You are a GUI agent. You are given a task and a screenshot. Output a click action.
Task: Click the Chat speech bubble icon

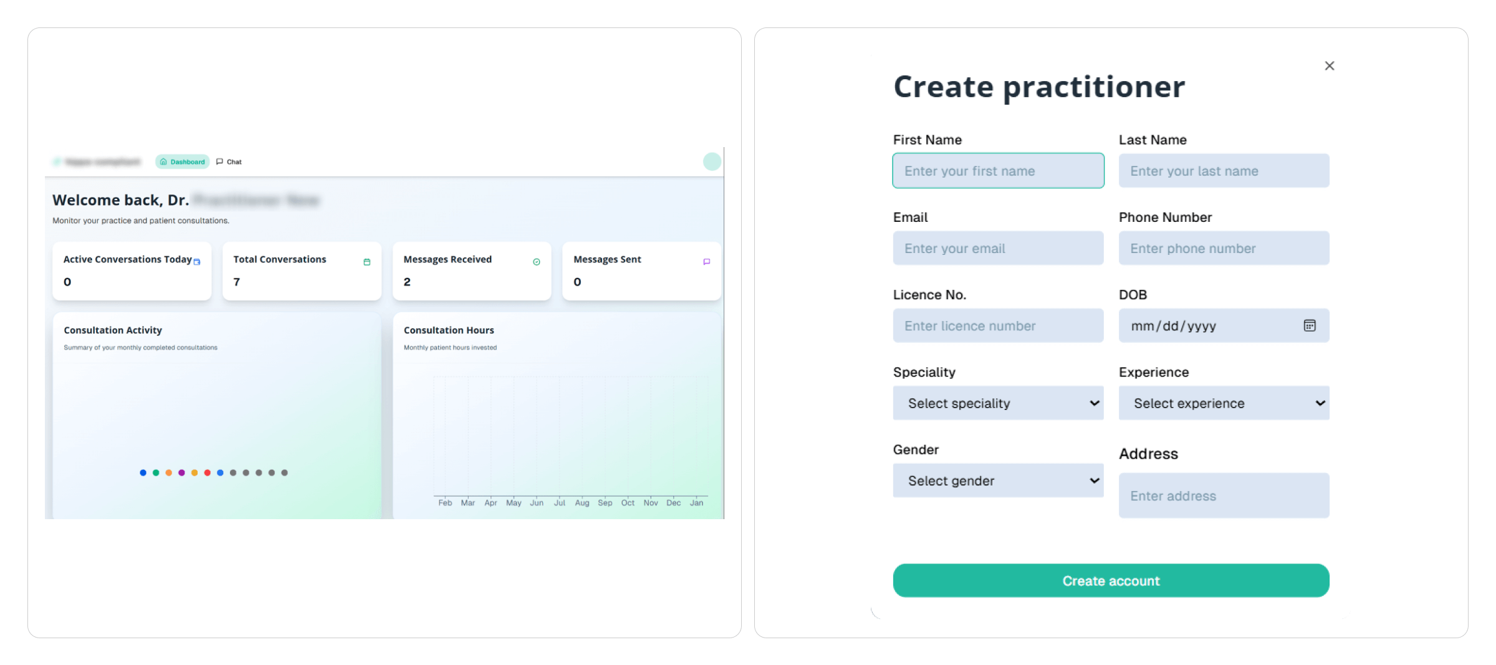[219, 161]
